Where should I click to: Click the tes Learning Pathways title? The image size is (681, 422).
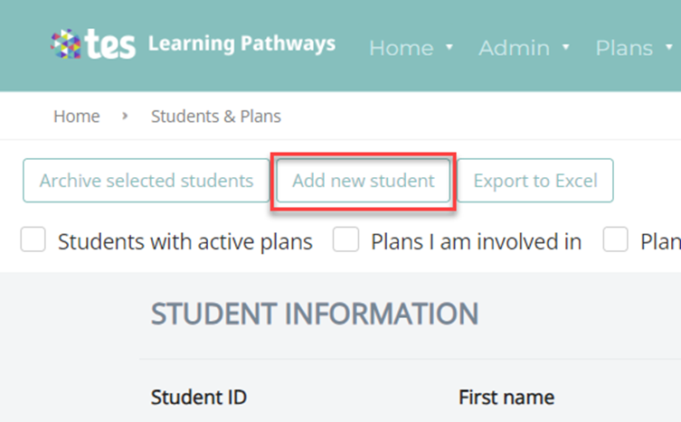pos(241,44)
